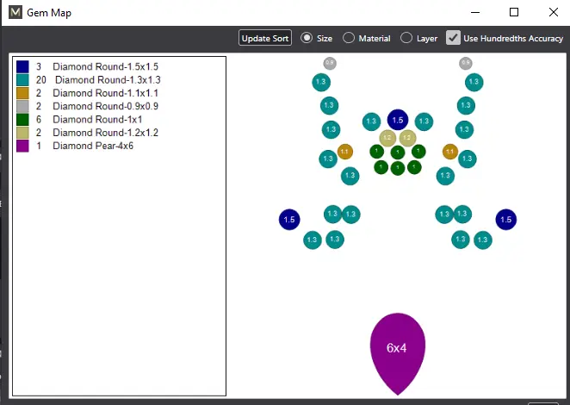Choose the Material sort radio button
This screenshot has width=570, height=405.
click(x=349, y=38)
